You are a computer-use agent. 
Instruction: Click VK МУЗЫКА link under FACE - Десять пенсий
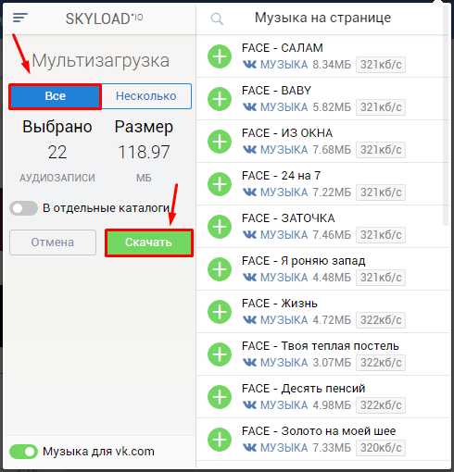275,405
